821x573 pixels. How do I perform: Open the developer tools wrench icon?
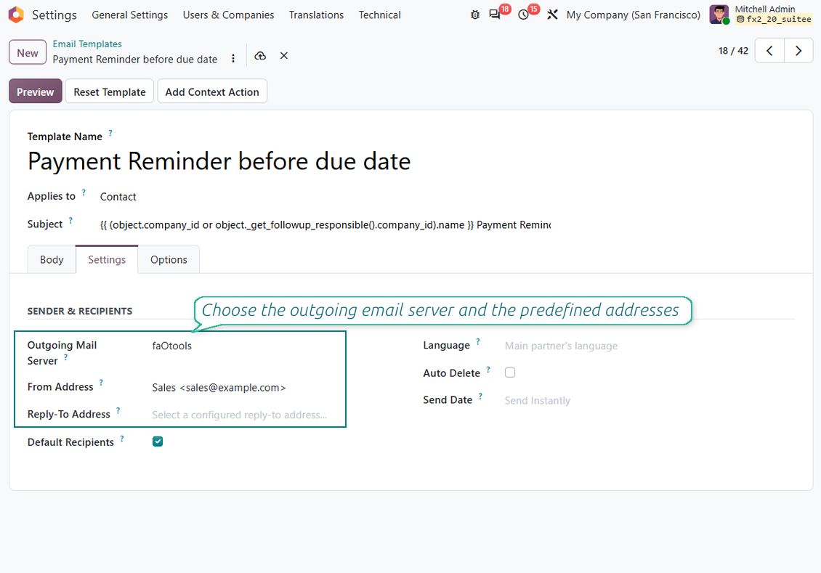(552, 15)
